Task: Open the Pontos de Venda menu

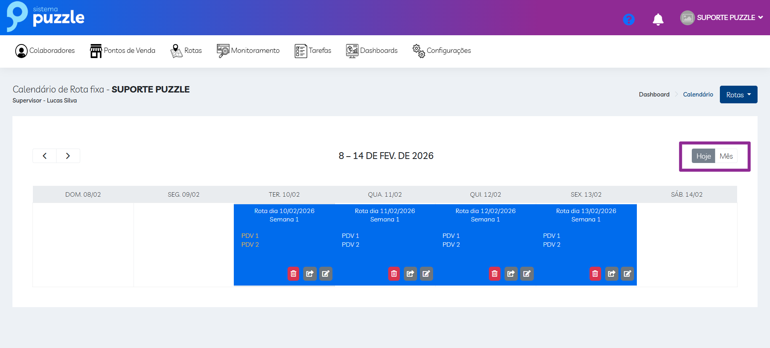Action: point(123,51)
